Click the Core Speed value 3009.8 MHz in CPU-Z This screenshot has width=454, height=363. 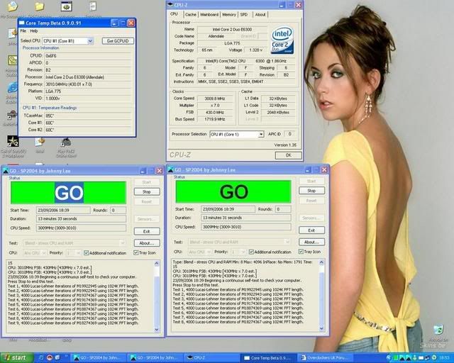tap(215, 99)
